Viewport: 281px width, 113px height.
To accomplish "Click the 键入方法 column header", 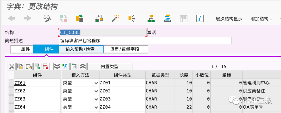I will pyautogui.click(x=80, y=75).
